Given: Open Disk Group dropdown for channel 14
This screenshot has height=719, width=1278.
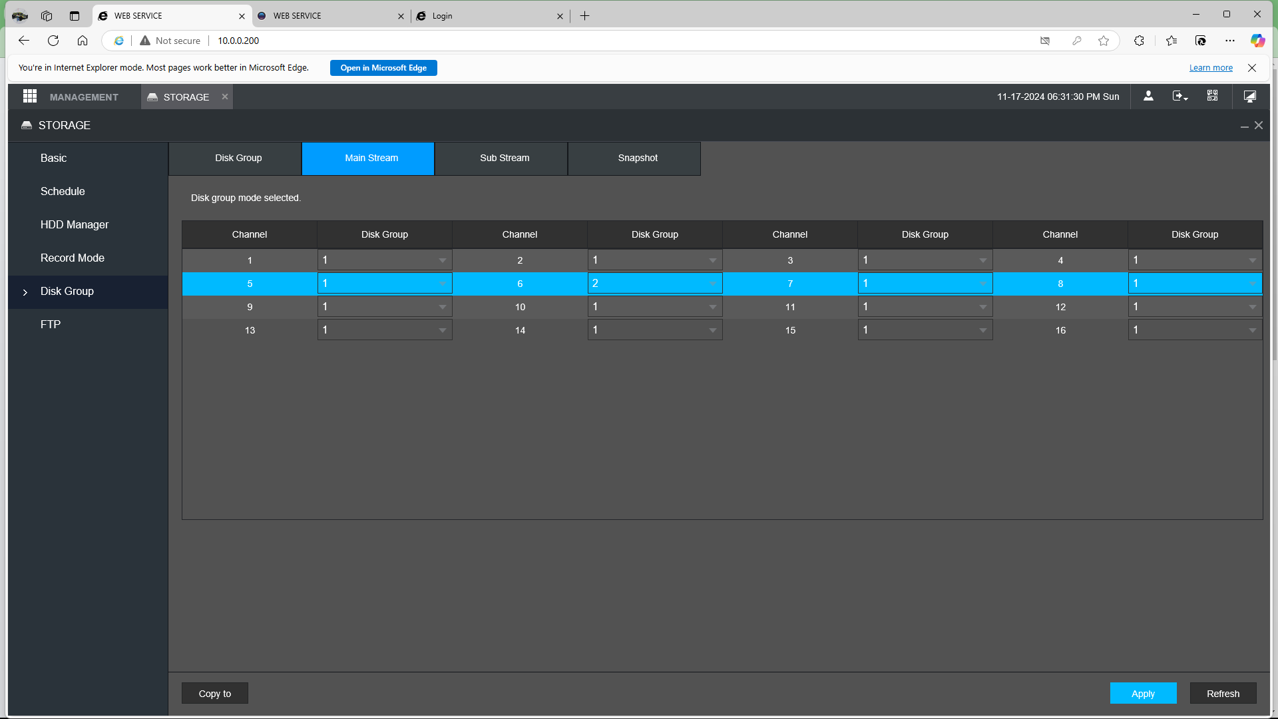Looking at the screenshot, I should (655, 330).
